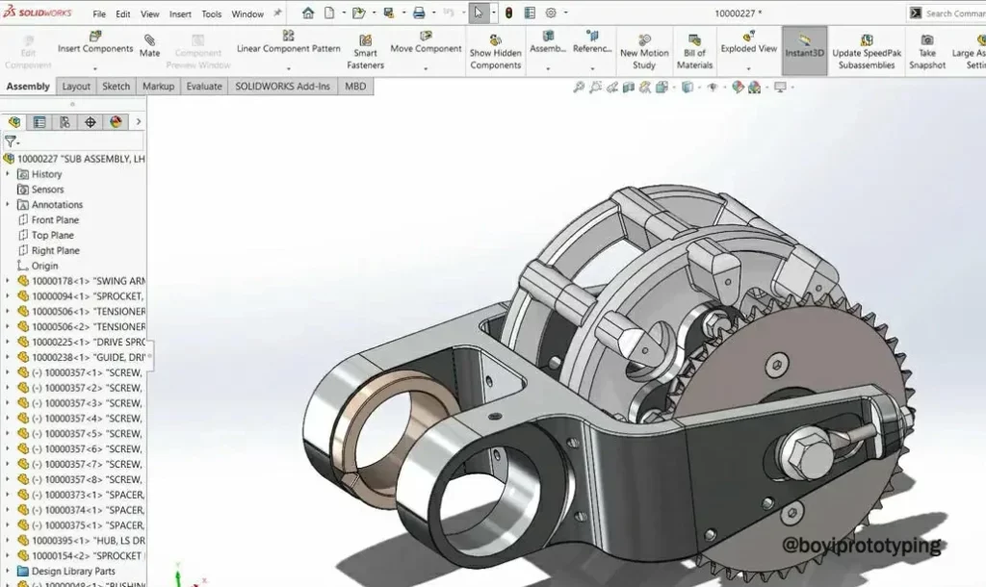Expand the 10000178<1> SWING ARM component
The height and width of the screenshot is (587, 986).
tap(8, 281)
